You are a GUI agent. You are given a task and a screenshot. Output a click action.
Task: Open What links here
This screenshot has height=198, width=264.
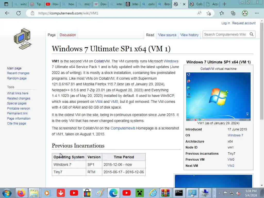tap(18, 93)
